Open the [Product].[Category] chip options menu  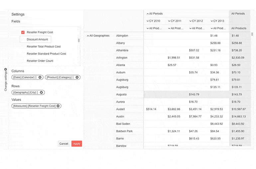tap(73, 77)
